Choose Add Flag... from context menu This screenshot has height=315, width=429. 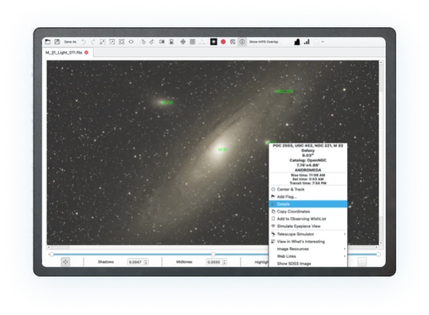pyautogui.click(x=308, y=197)
